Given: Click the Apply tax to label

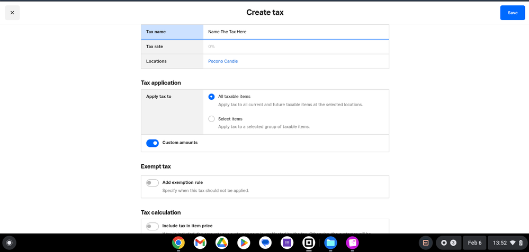Looking at the screenshot, I should 158,97.
